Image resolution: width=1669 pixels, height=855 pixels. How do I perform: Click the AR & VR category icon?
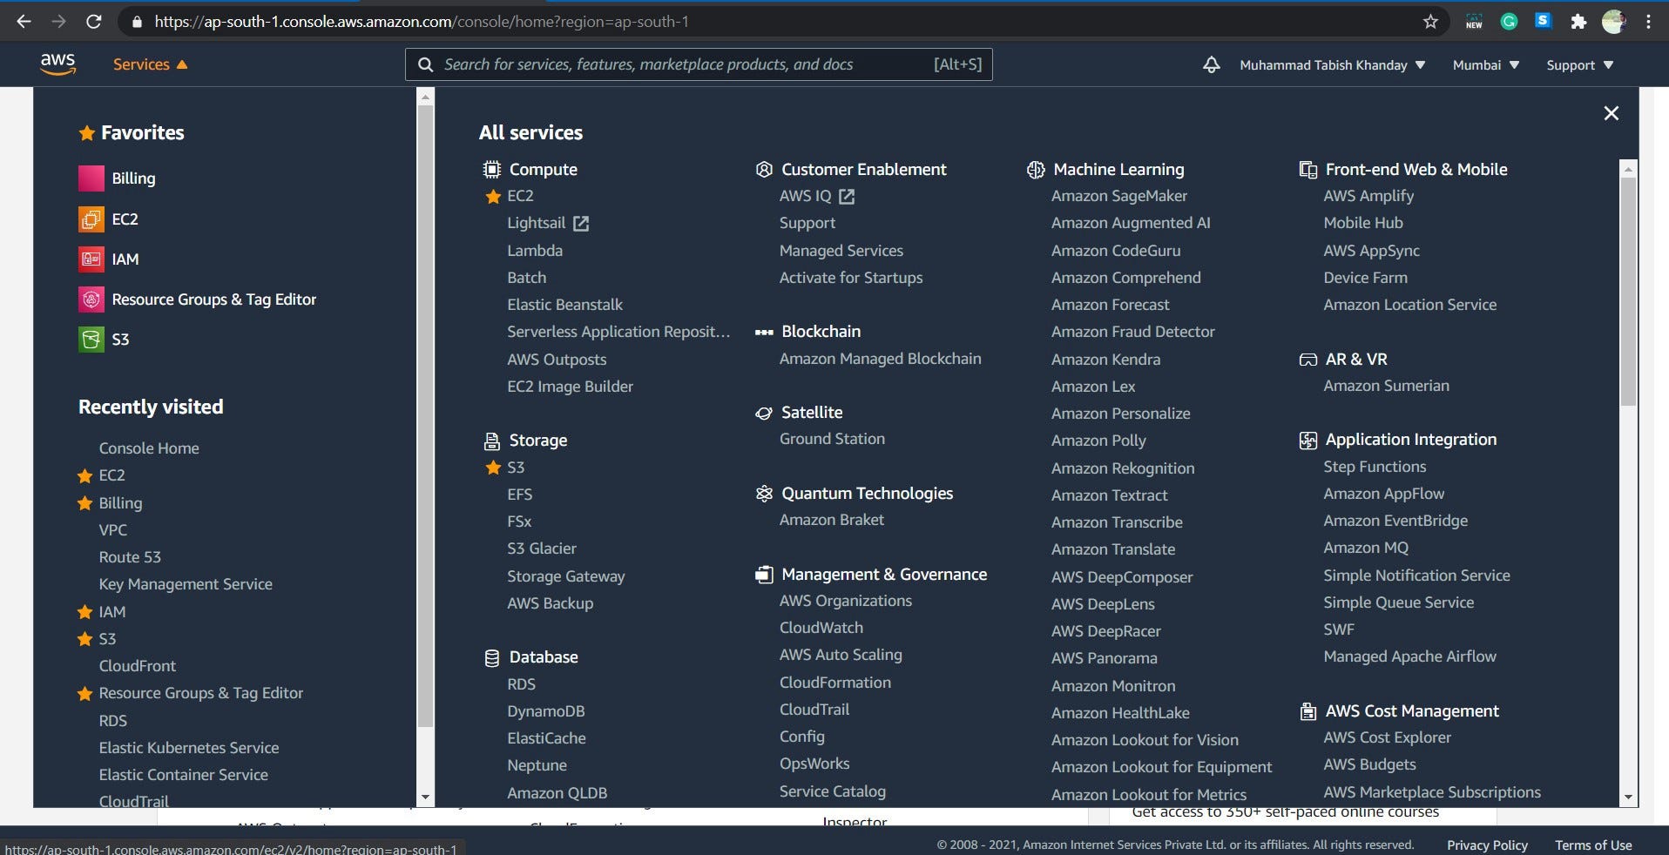(x=1307, y=360)
